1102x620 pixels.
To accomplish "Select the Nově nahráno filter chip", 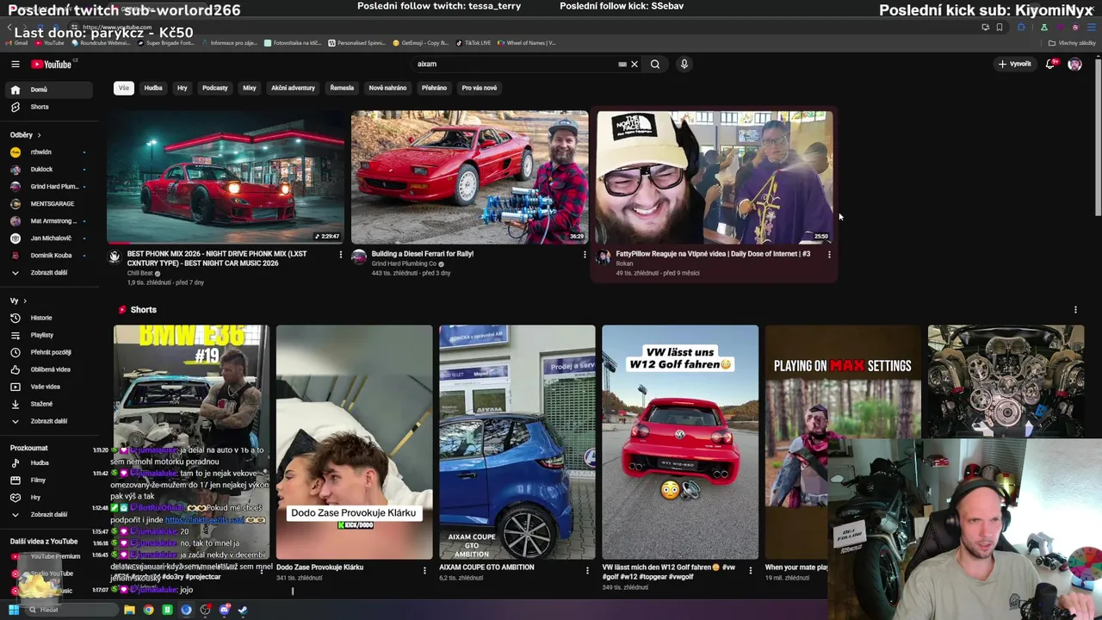I will point(387,88).
